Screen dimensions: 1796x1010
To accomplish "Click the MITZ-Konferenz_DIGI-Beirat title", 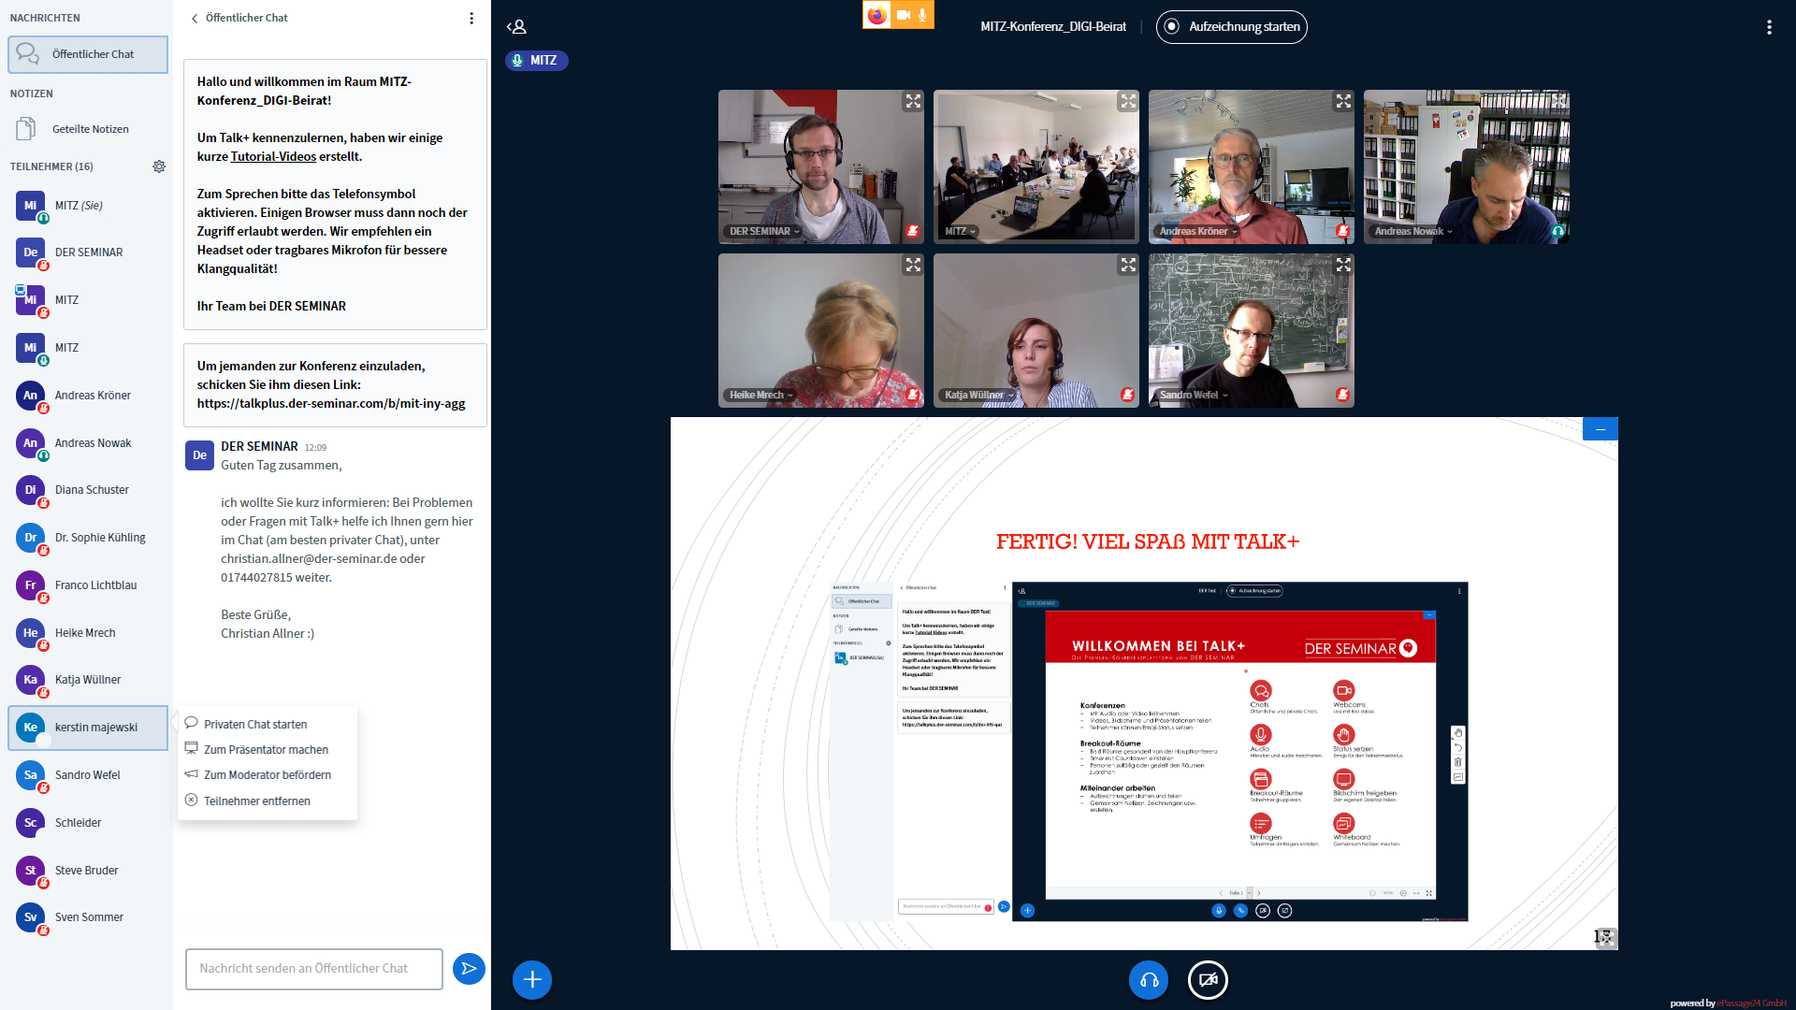I will (x=1053, y=27).
